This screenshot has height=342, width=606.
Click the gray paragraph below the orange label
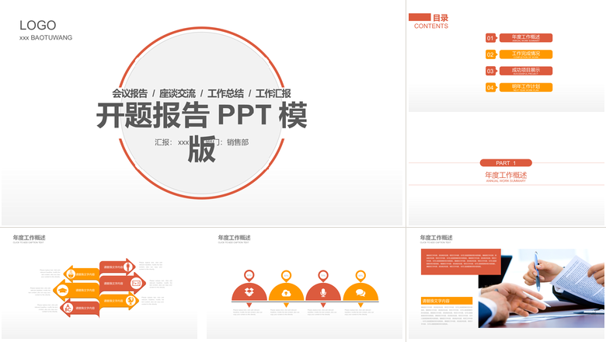coord(447,315)
